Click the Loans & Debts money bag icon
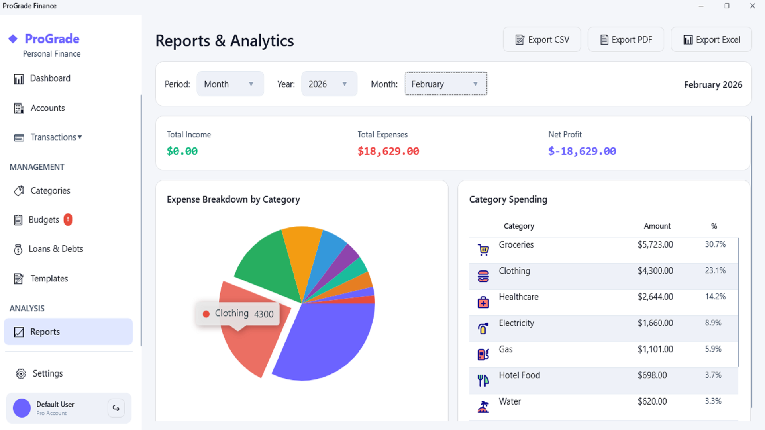Image resolution: width=765 pixels, height=430 pixels. (18, 249)
